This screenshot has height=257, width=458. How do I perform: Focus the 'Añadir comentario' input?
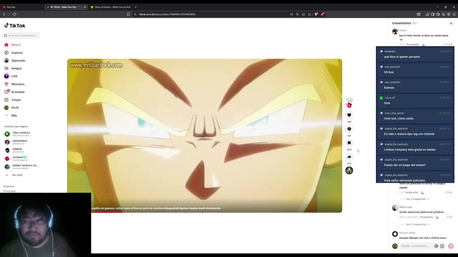tap(416, 246)
